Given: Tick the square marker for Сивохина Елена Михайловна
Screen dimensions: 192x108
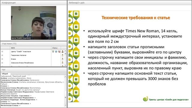Looking at the screenshot, I should point(2,63).
